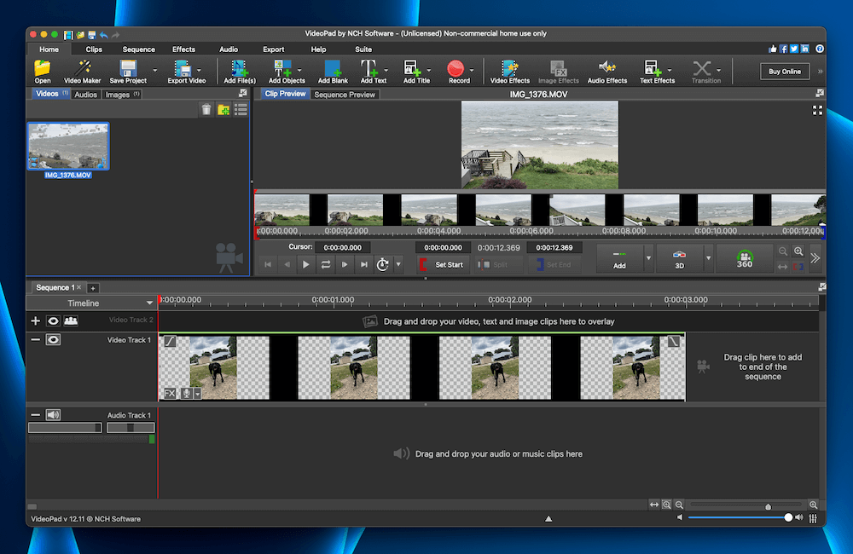Open the Effects menu tab
Viewport: 853px width, 554px height.
(x=183, y=49)
